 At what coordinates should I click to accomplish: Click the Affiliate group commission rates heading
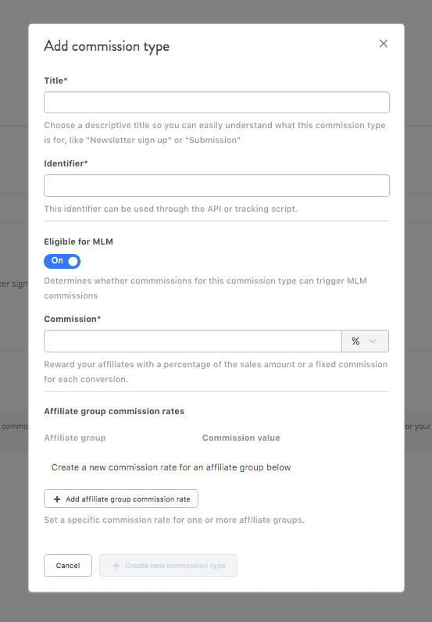pos(114,411)
